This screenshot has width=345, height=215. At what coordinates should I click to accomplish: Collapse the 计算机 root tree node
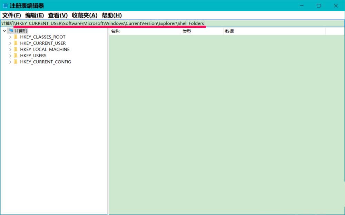point(4,31)
